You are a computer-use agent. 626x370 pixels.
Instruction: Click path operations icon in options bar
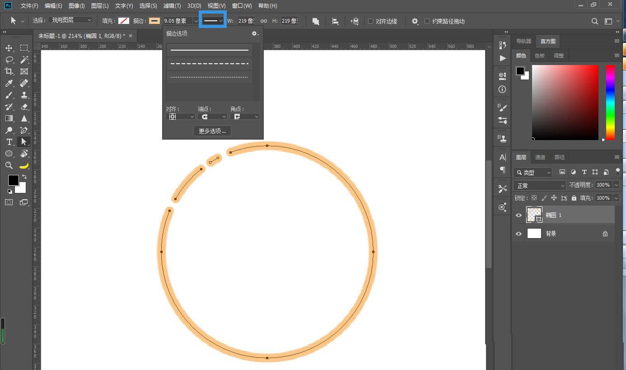coord(316,21)
